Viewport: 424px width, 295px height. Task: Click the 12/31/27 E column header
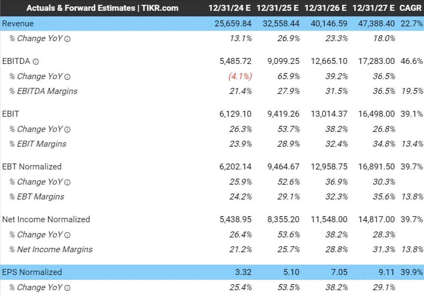pyautogui.click(x=374, y=8)
